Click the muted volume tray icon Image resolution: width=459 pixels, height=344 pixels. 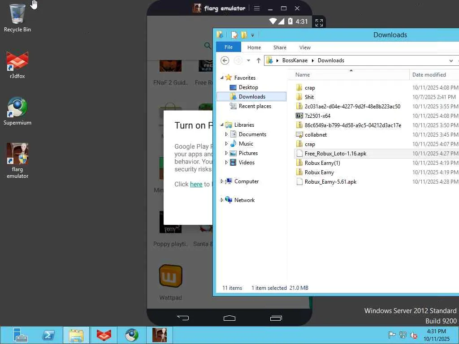(x=414, y=335)
